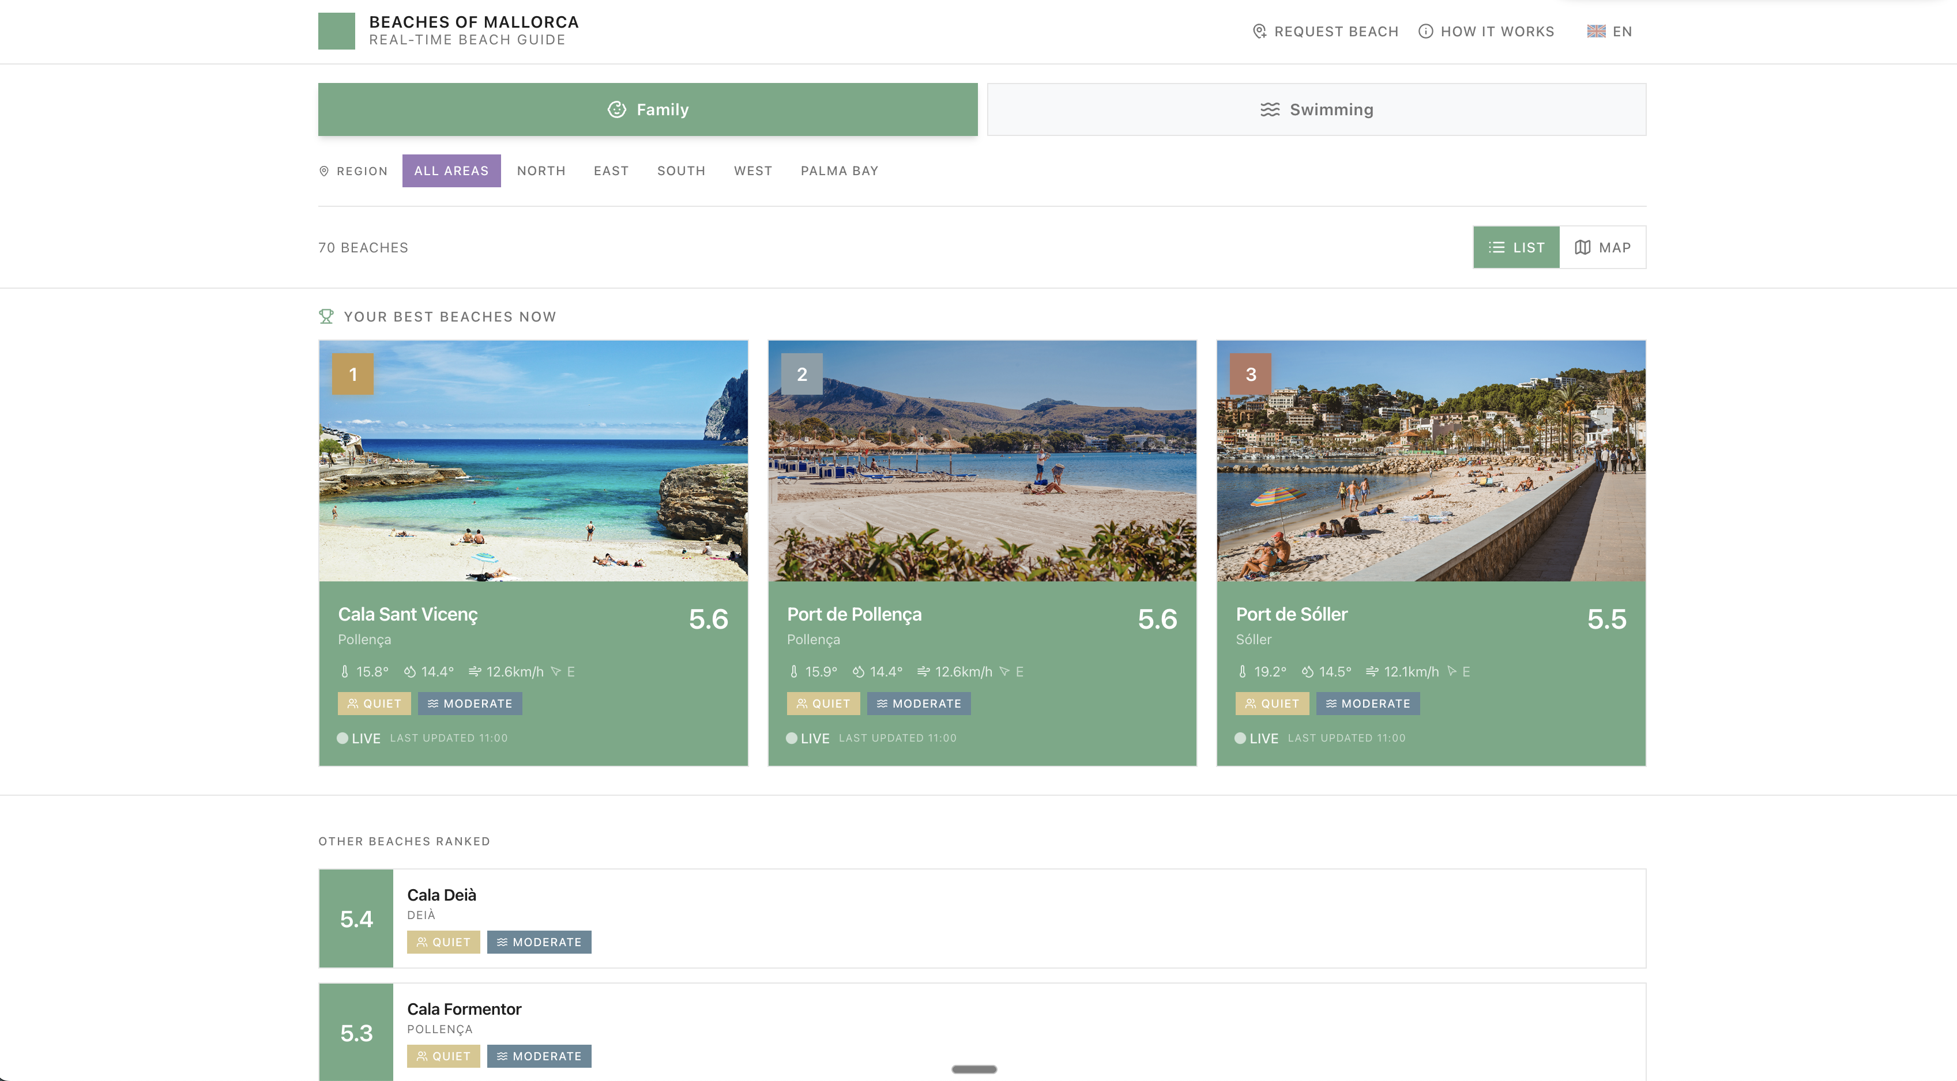The image size is (1957, 1081).
Task: Select the map pin icon beside REGION
Action: click(323, 171)
